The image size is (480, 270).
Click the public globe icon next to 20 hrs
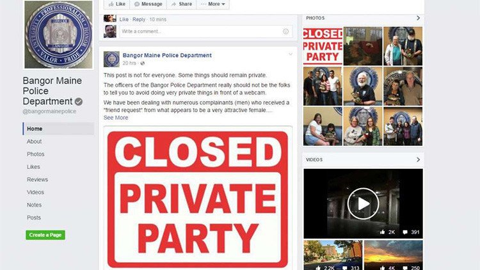click(x=142, y=63)
